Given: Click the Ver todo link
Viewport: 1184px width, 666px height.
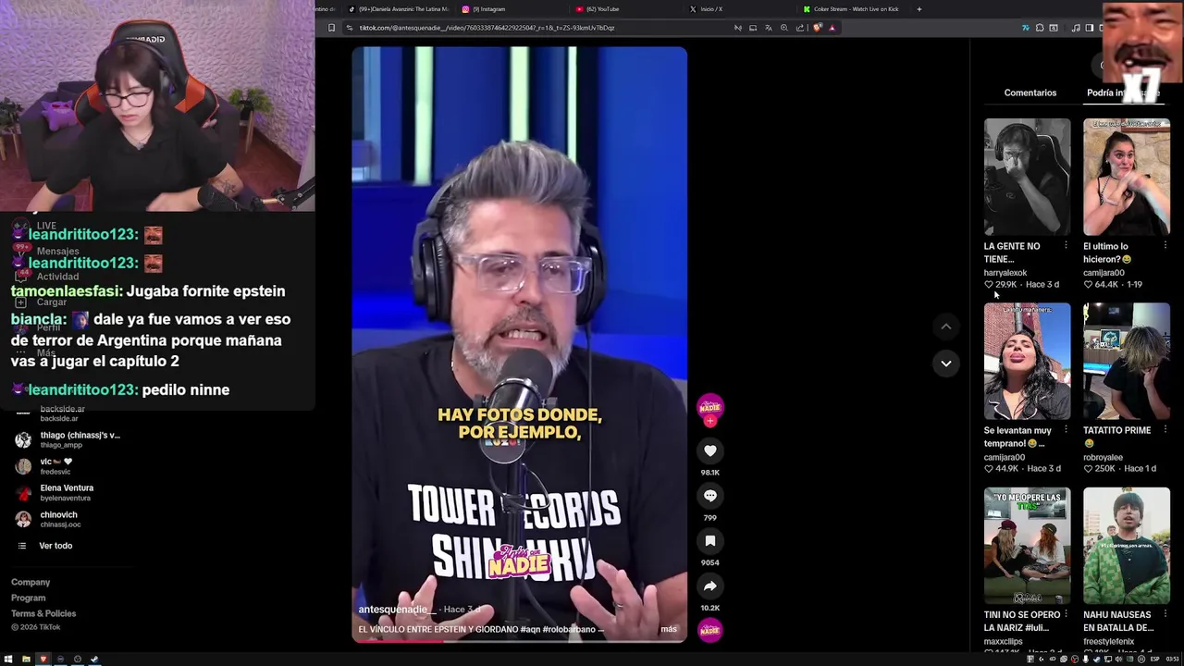Looking at the screenshot, I should coord(55,546).
